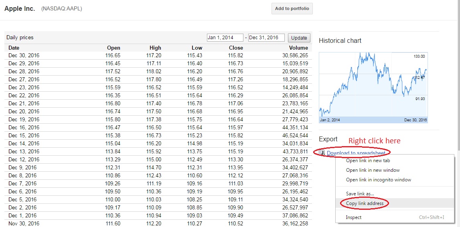Click high price 118.02
This screenshot has width=460, height=227.
(x=154, y=72)
